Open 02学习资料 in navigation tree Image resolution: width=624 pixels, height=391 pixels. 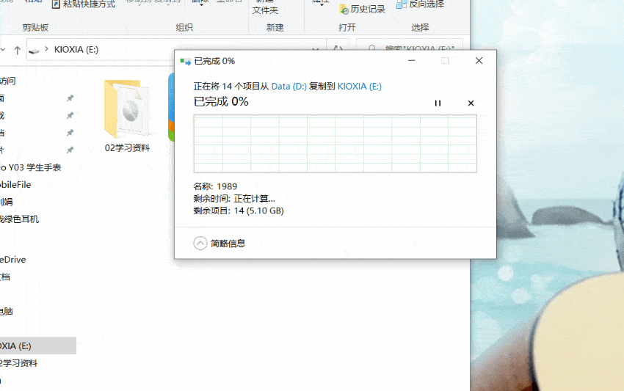click(18, 363)
